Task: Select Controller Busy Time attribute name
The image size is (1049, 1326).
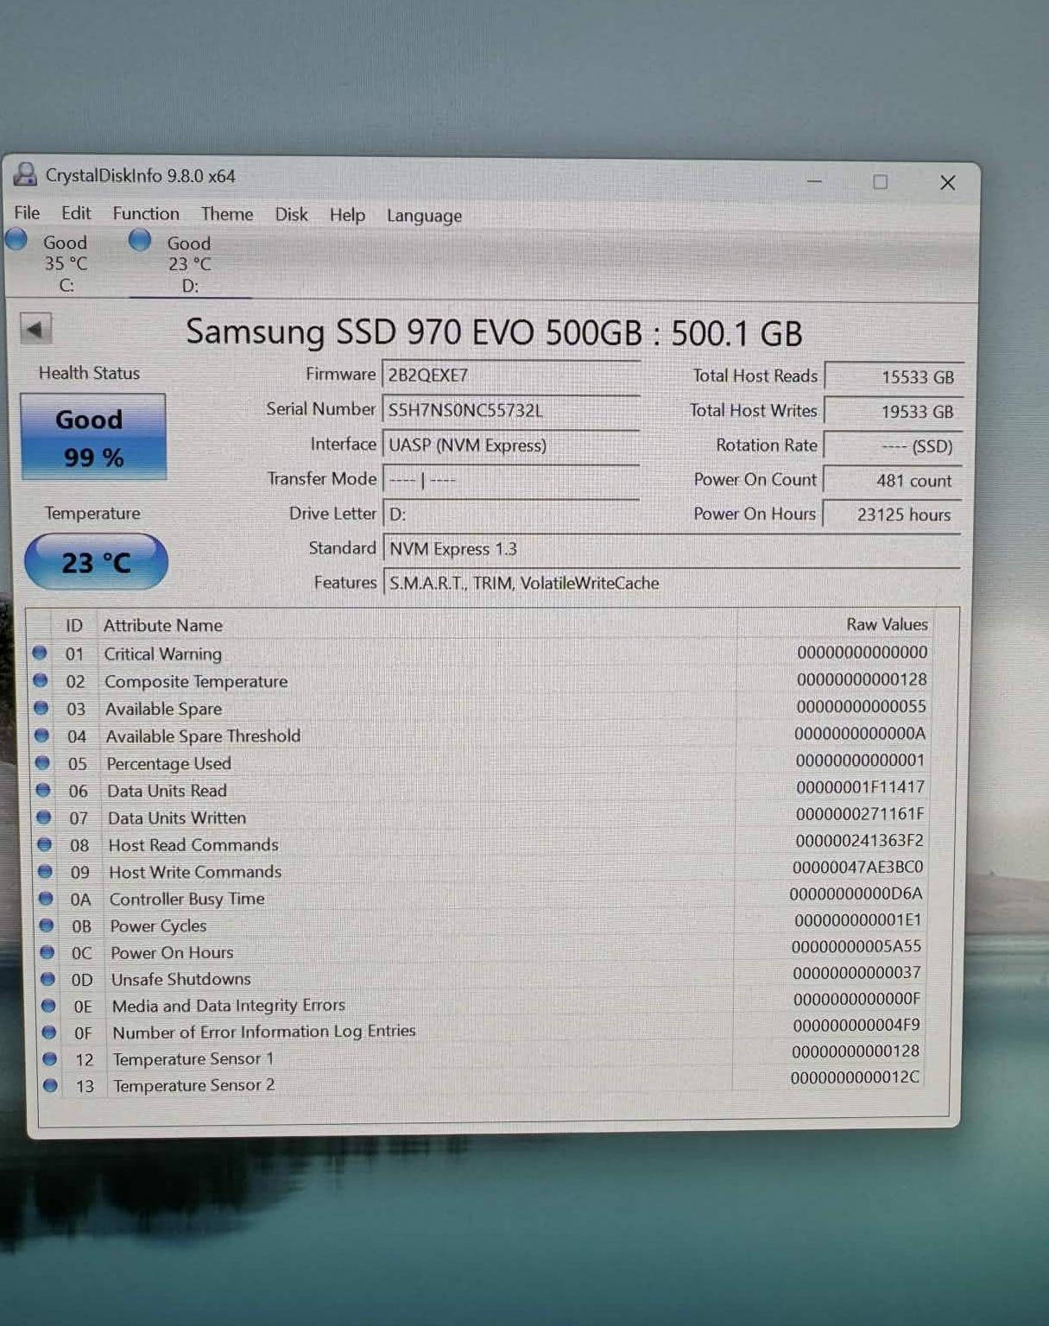Action: (186, 899)
